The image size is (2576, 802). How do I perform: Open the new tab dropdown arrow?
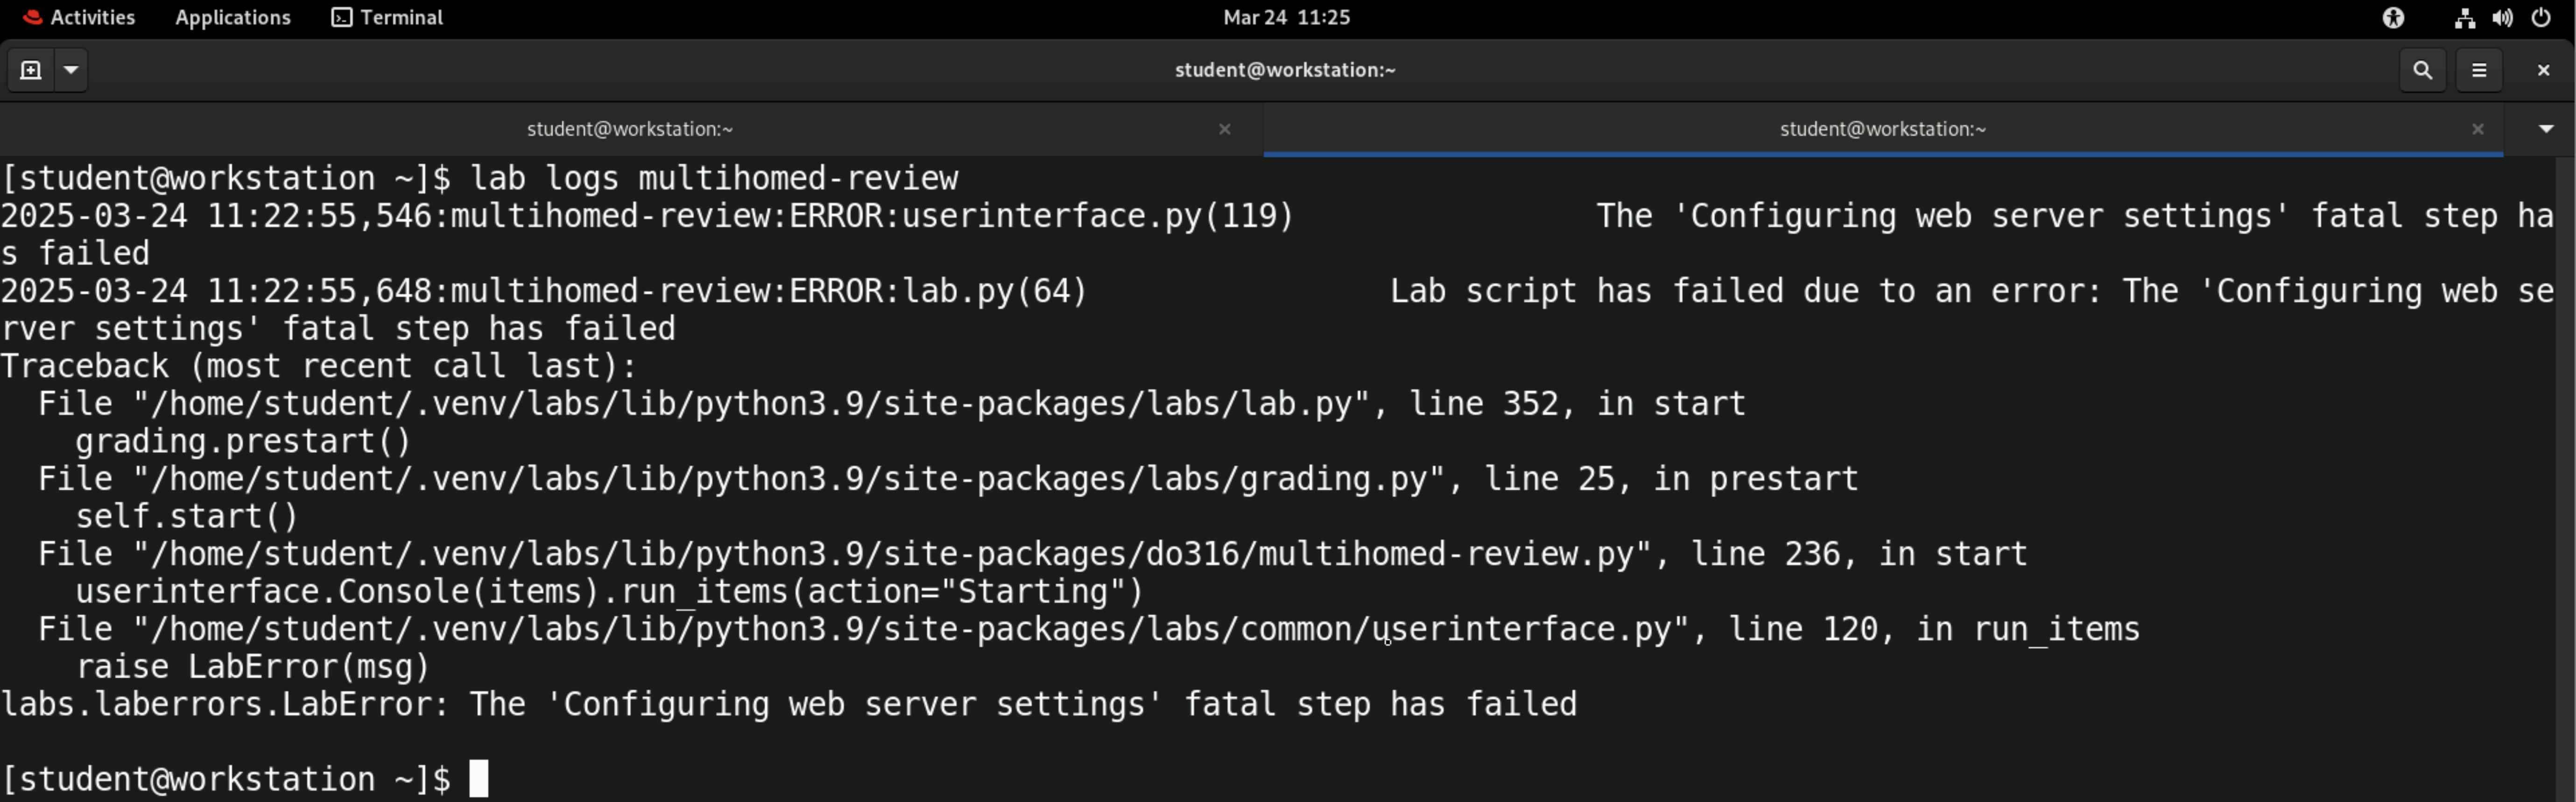coord(71,70)
